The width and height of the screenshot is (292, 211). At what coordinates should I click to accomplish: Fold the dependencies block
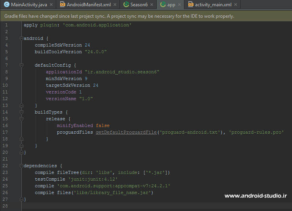21,166
